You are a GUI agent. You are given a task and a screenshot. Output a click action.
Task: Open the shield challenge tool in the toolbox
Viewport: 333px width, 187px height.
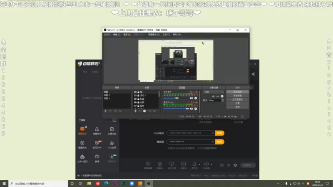click(82, 144)
